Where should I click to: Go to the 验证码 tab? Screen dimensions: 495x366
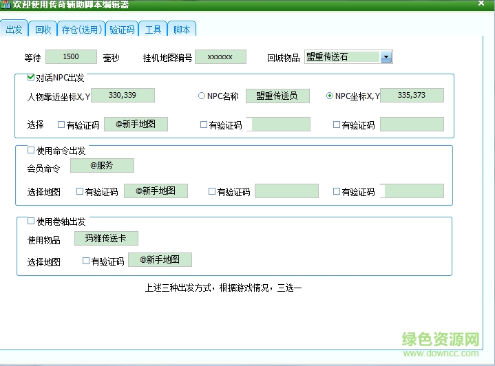(x=122, y=29)
